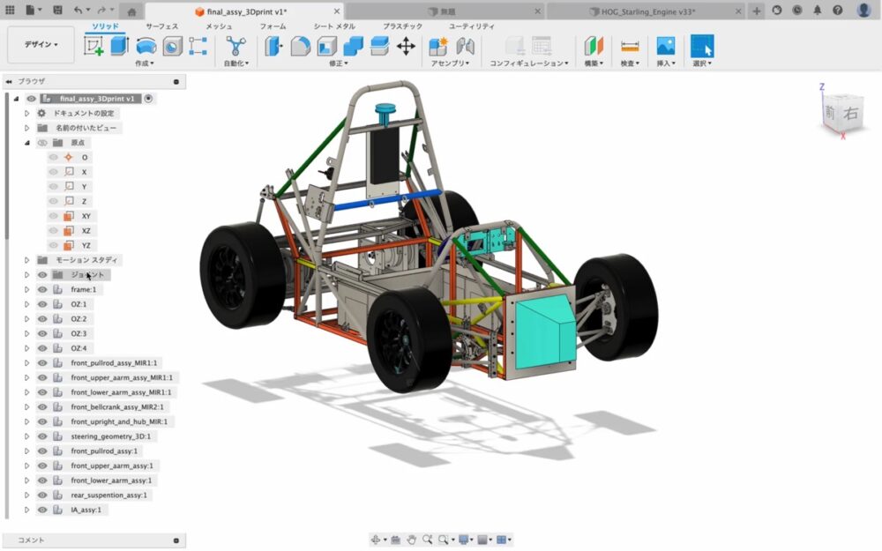The width and height of the screenshot is (882, 551).
Task: Click the Measure ruler icon
Action: click(x=630, y=47)
